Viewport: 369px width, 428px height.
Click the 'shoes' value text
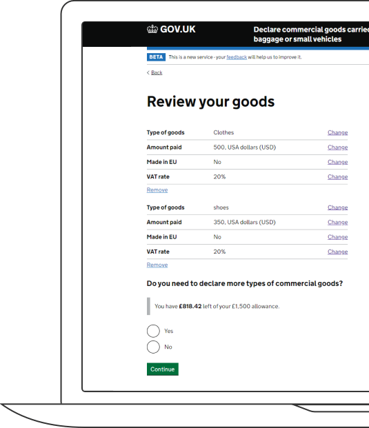tap(221, 207)
